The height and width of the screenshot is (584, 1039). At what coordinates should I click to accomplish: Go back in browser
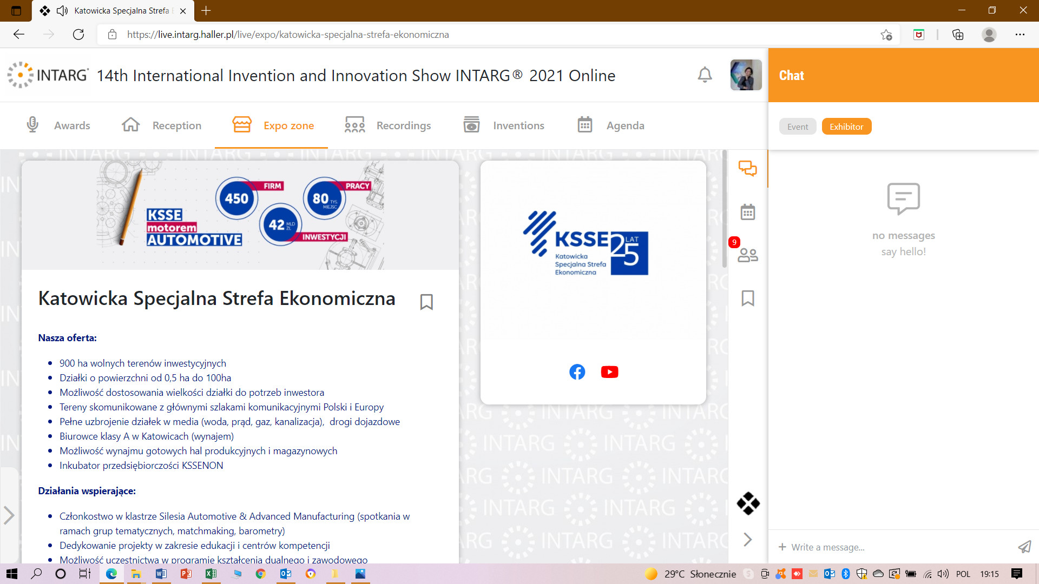[19, 35]
